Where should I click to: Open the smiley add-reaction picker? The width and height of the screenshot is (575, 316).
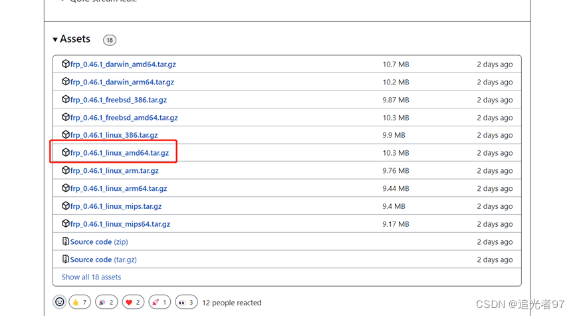click(x=60, y=302)
